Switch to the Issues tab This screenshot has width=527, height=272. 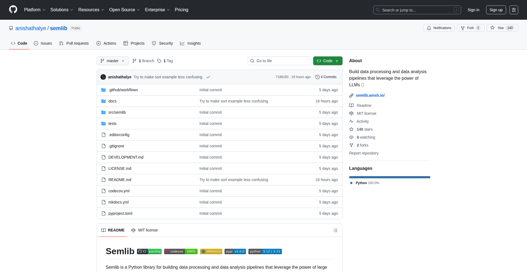click(x=43, y=43)
